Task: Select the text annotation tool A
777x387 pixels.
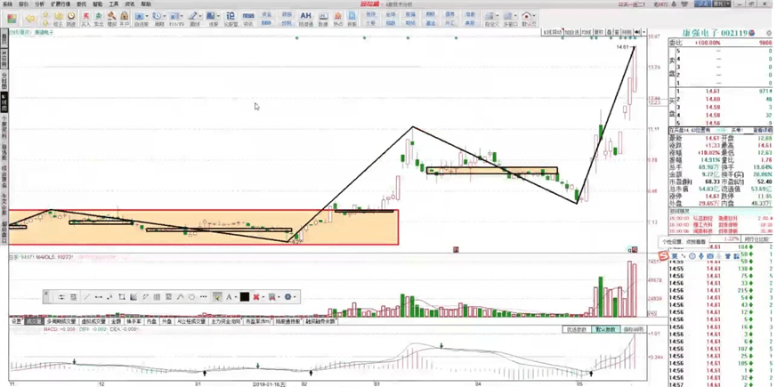Action: point(229,297)
